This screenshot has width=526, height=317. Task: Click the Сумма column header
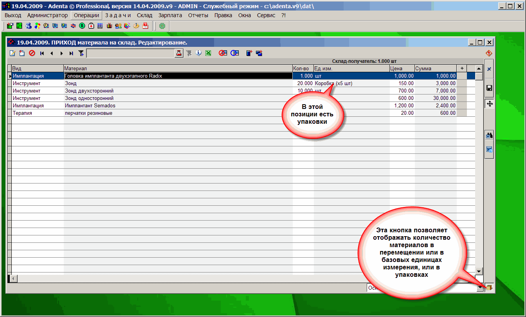pyautogui.click(x=435, y=68)
